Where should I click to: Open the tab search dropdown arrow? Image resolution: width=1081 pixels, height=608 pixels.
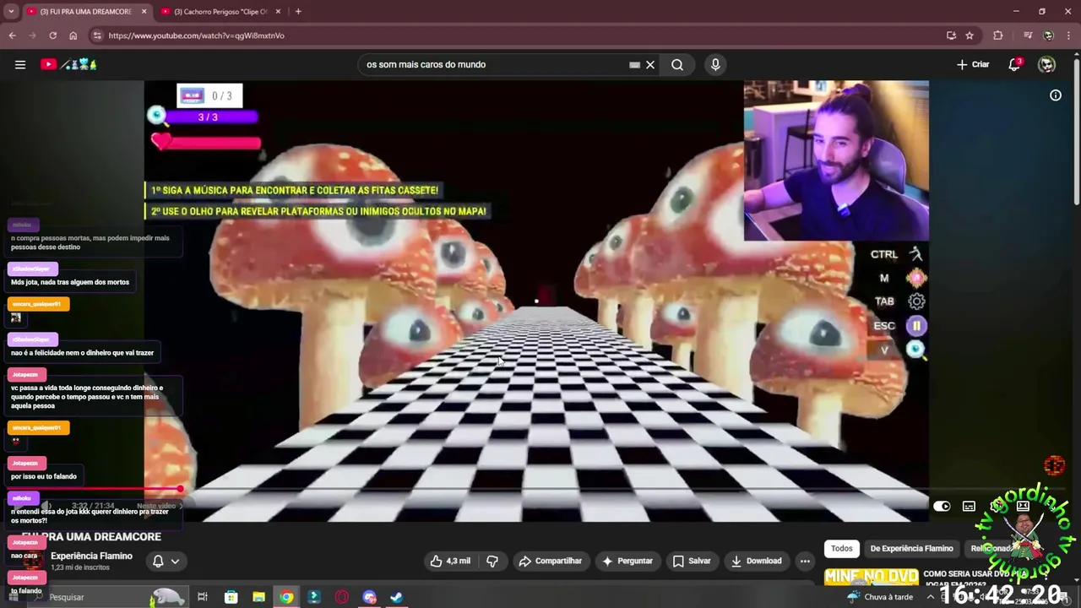click(11, 12)
